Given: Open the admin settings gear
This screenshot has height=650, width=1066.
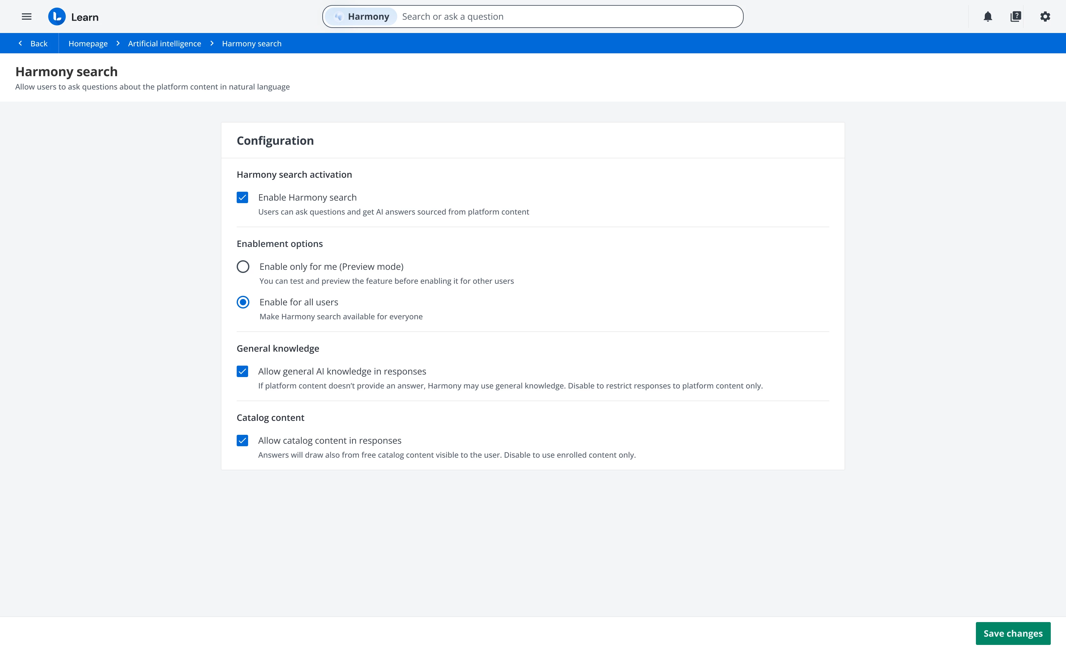Looking at the screenshot, I should tap(1045, 17).
